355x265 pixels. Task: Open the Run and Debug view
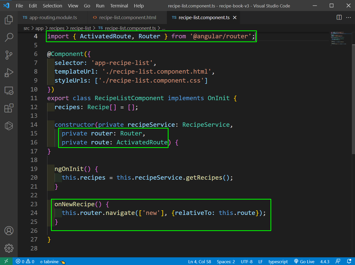9,73
